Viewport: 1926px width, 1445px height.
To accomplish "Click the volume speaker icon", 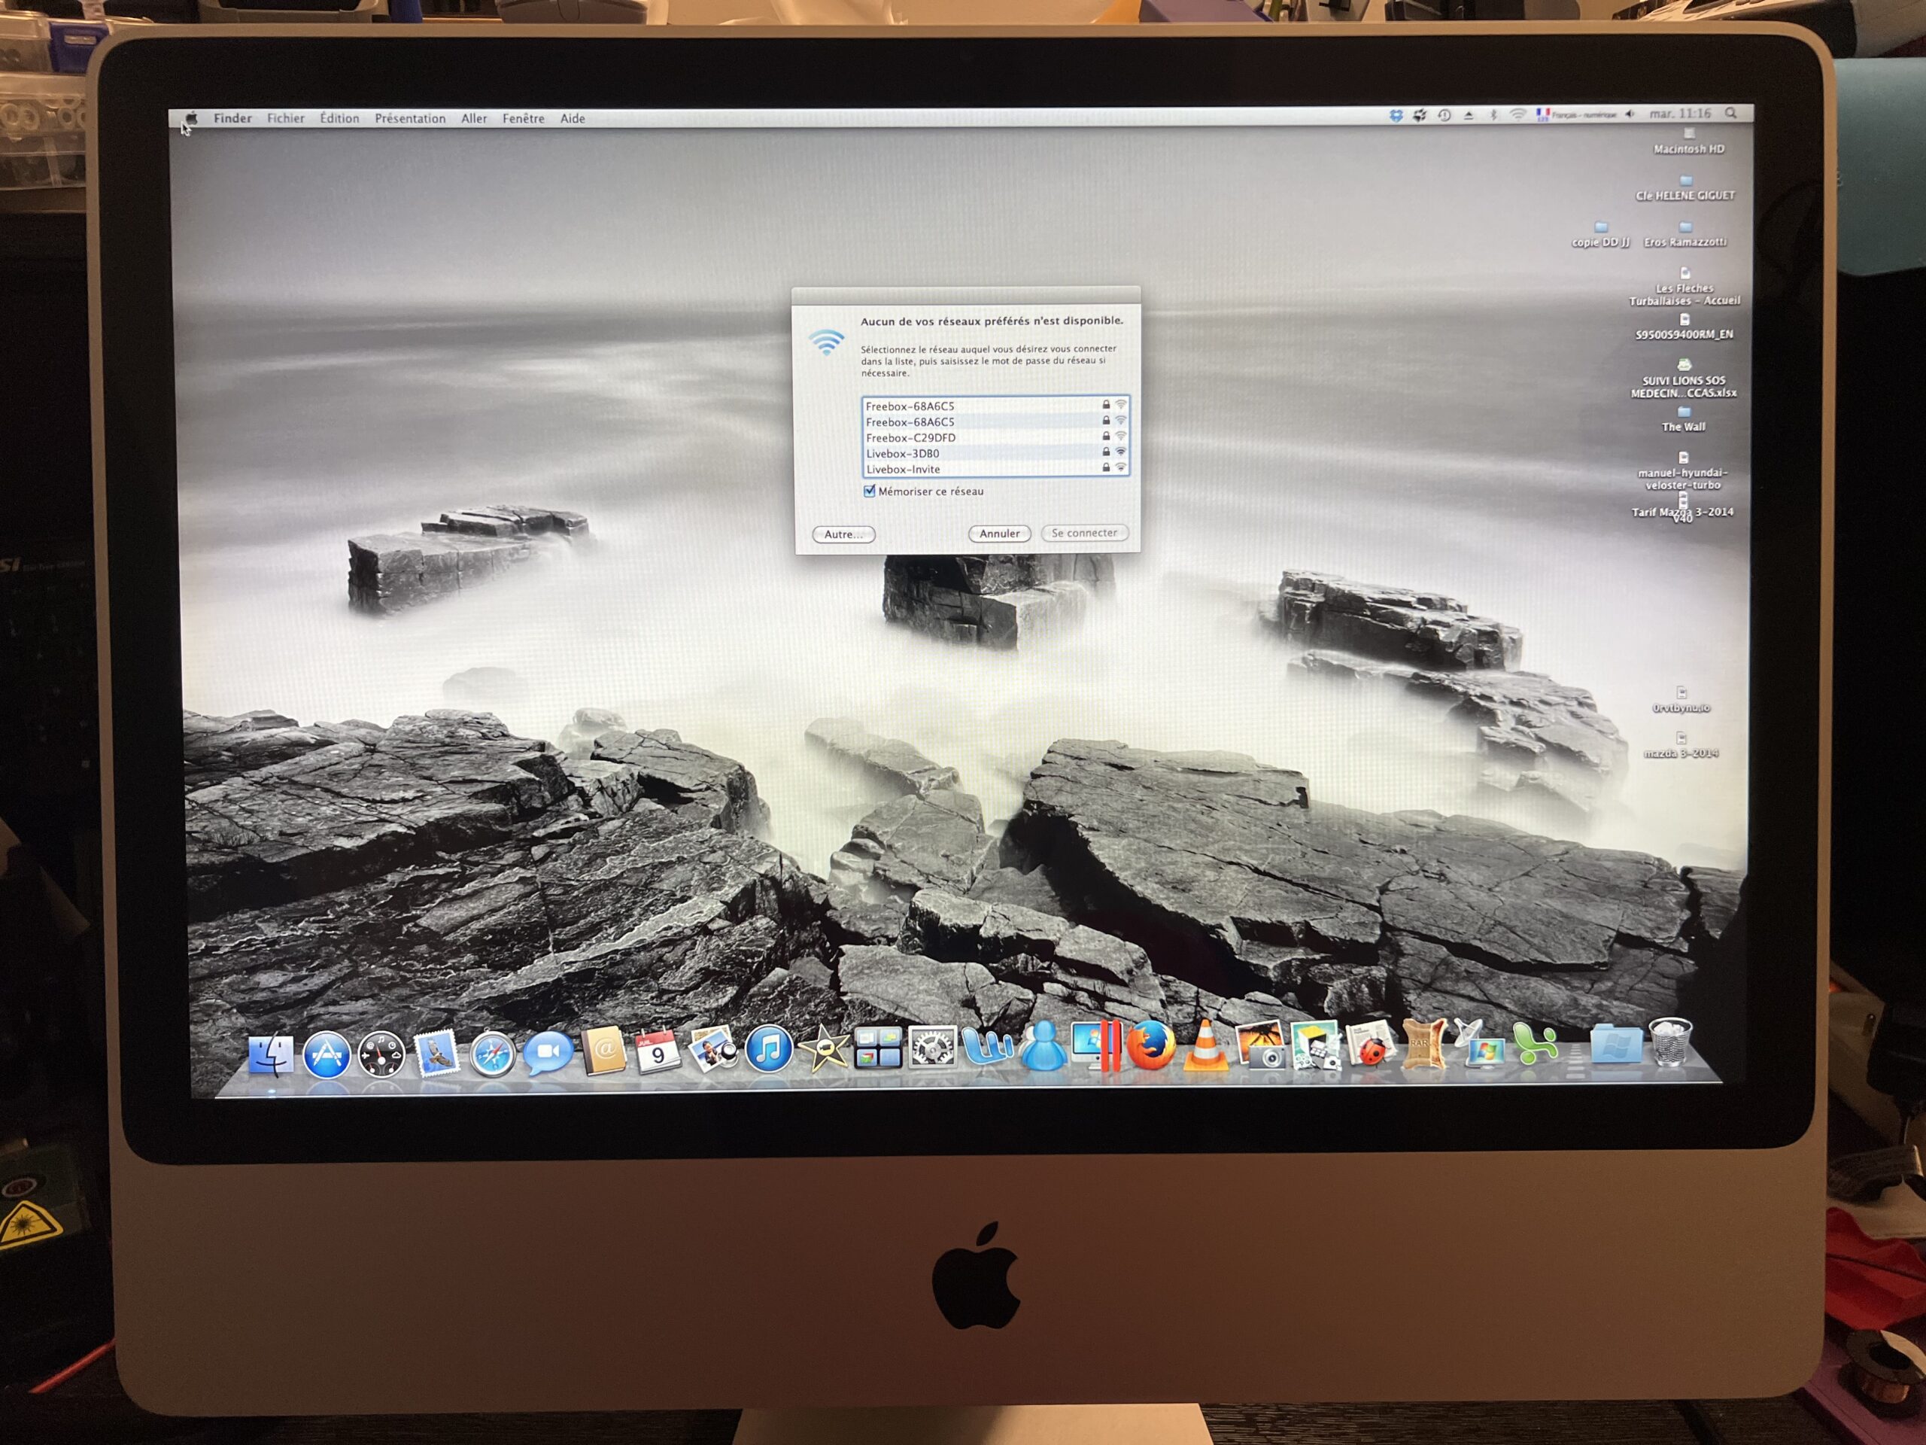I will 1629,114.
